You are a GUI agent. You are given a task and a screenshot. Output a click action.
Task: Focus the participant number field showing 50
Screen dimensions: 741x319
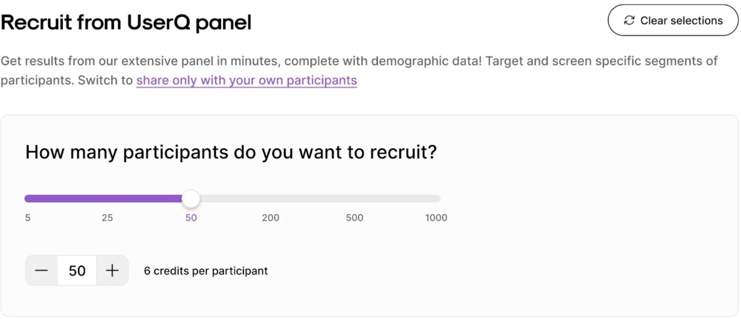(x=77, y=270)
